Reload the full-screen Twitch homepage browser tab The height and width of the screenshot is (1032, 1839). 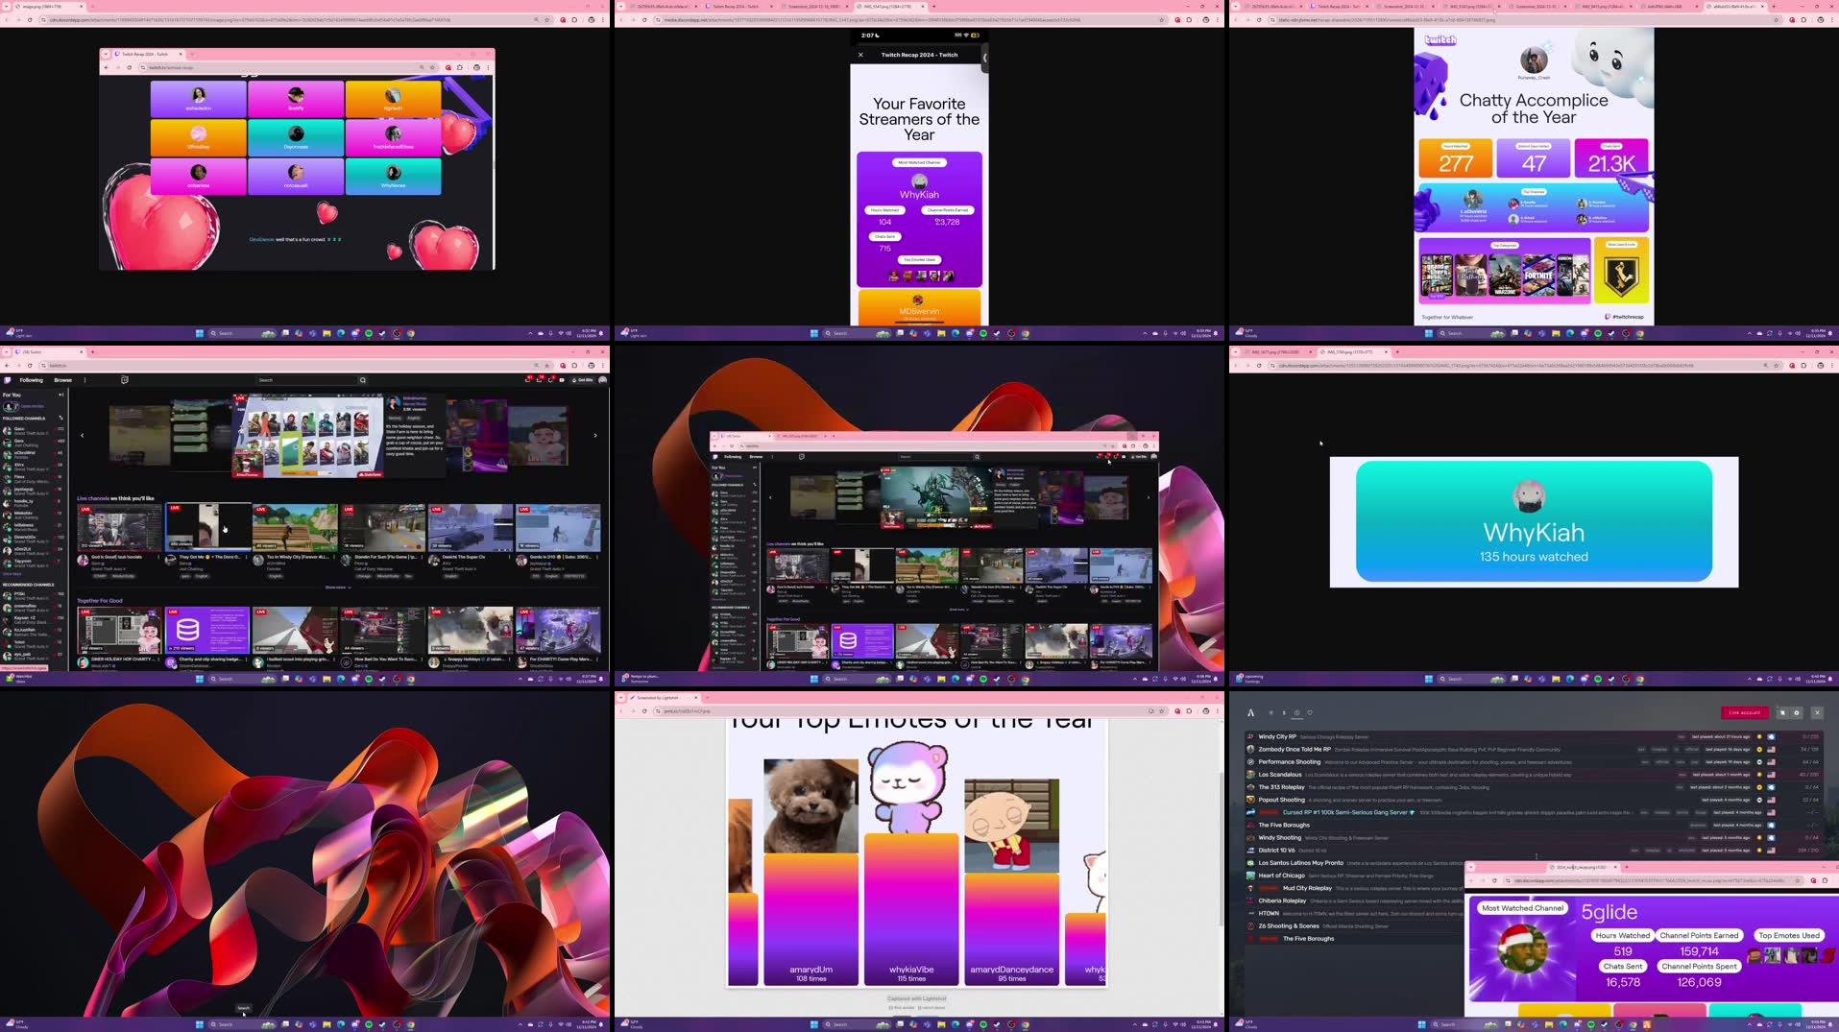[30, 365]
